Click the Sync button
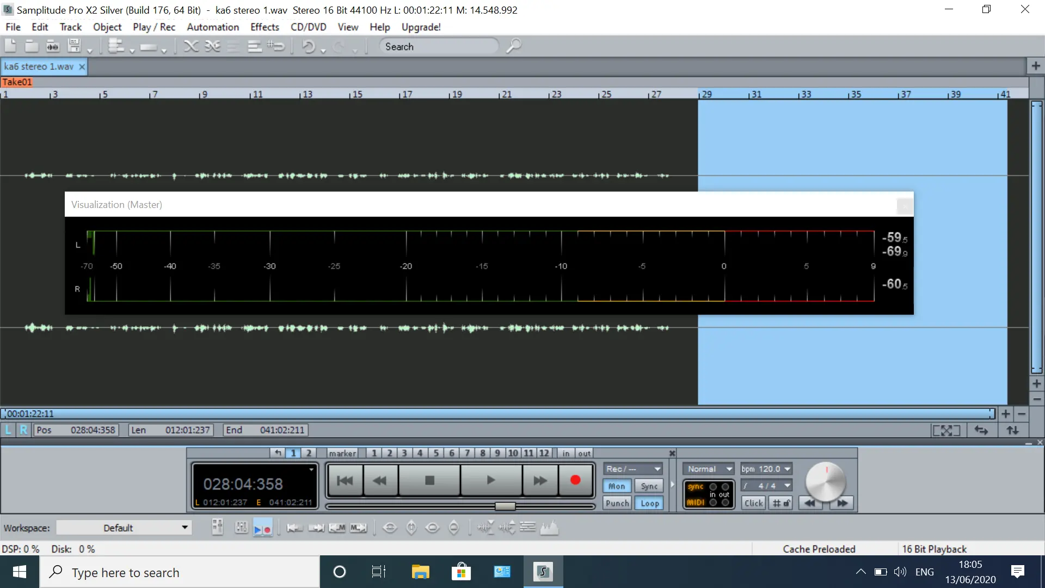The width and height of the screenshot is (1045, 588). tap(649, 486)
